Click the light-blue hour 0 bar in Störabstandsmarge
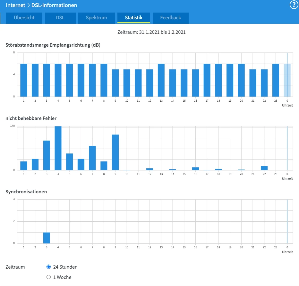Viewport: 299px width, 286px height. [287, 80]
